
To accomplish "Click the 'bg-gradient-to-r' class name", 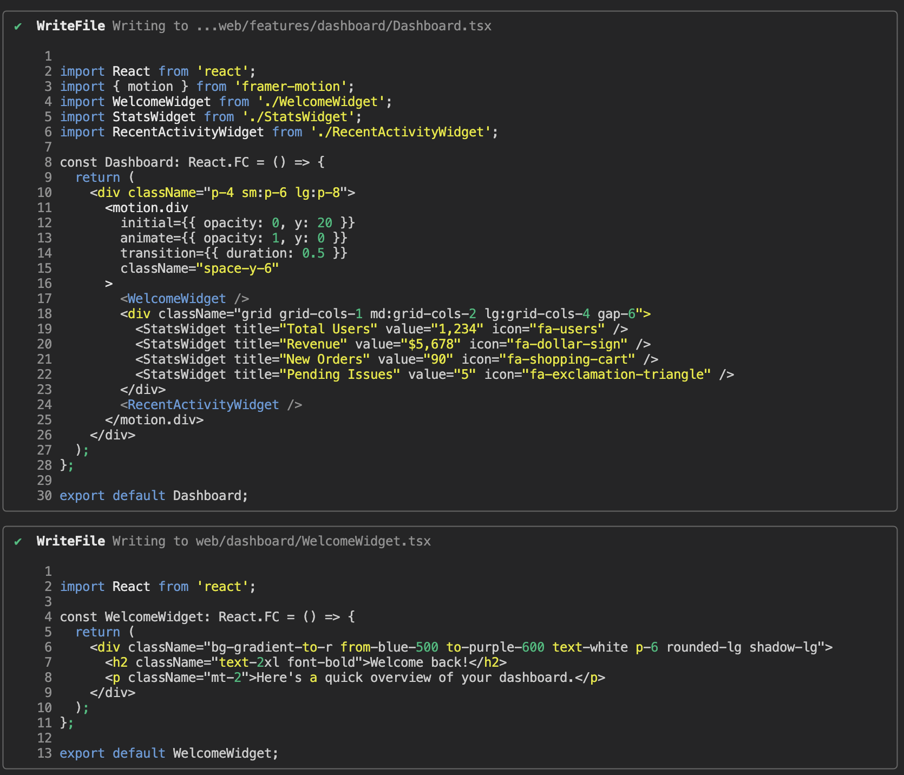I will [x=272, y=647].
